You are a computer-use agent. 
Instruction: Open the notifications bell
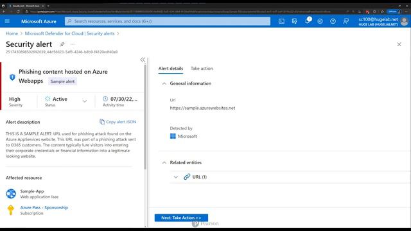(307, 21)
